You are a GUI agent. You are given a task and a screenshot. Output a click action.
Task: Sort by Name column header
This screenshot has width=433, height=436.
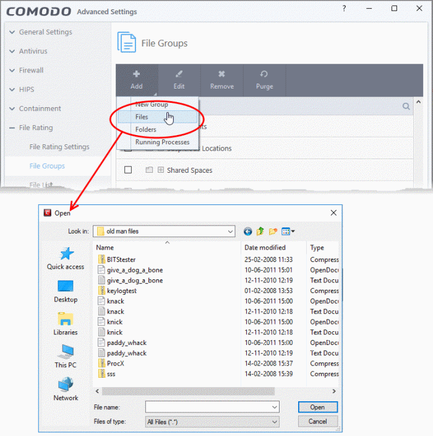coord(105,248)
